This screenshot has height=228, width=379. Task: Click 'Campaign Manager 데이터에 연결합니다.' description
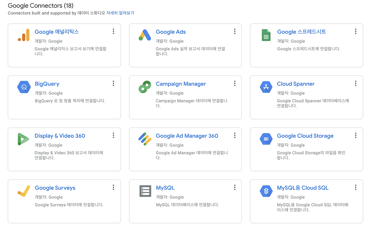[x=192, y=103]
